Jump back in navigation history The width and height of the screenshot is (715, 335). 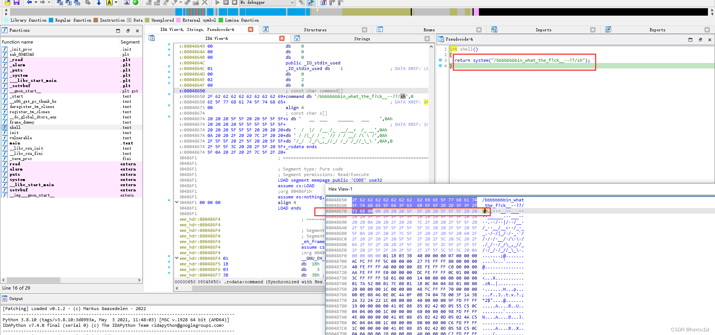[29, 3]
